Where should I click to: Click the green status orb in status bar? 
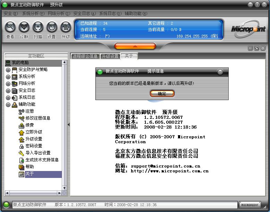pyautogui.click(x=6, y=205)
